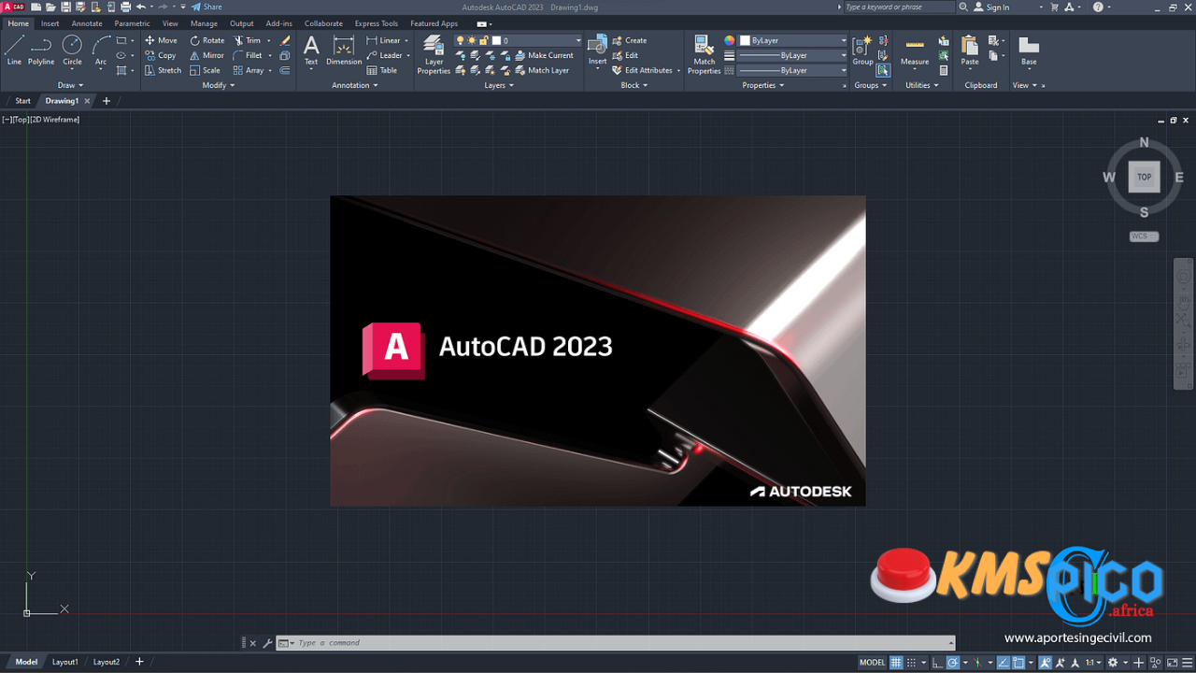
Task: Select the Polyline tool
Action: (41, 50)
